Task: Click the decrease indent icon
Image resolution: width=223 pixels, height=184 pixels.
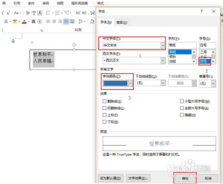Action: pos(78,13)
